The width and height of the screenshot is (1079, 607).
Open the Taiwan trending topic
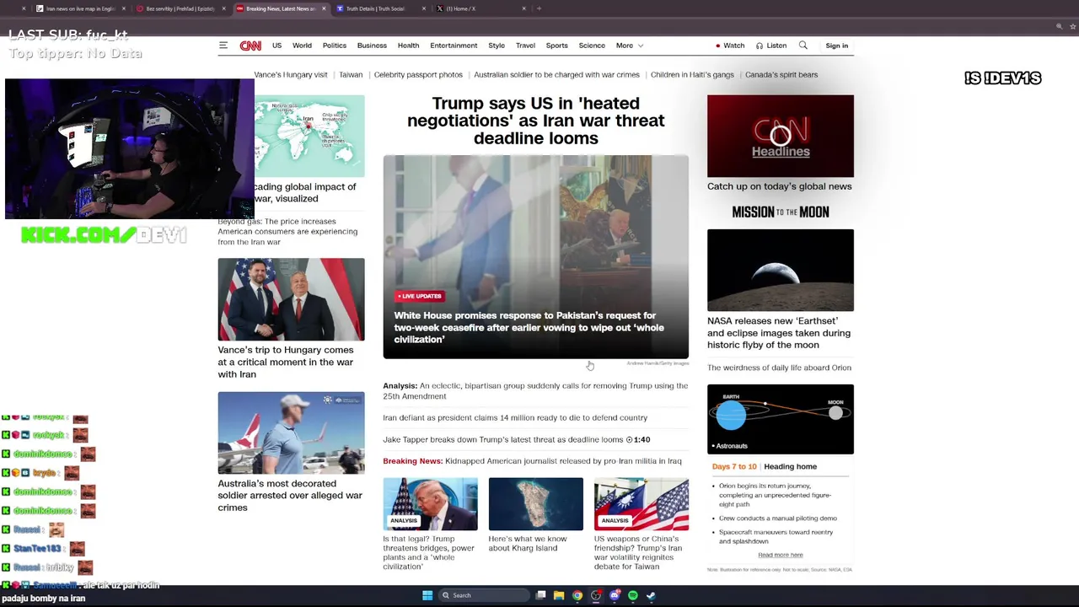pos(351,74)
